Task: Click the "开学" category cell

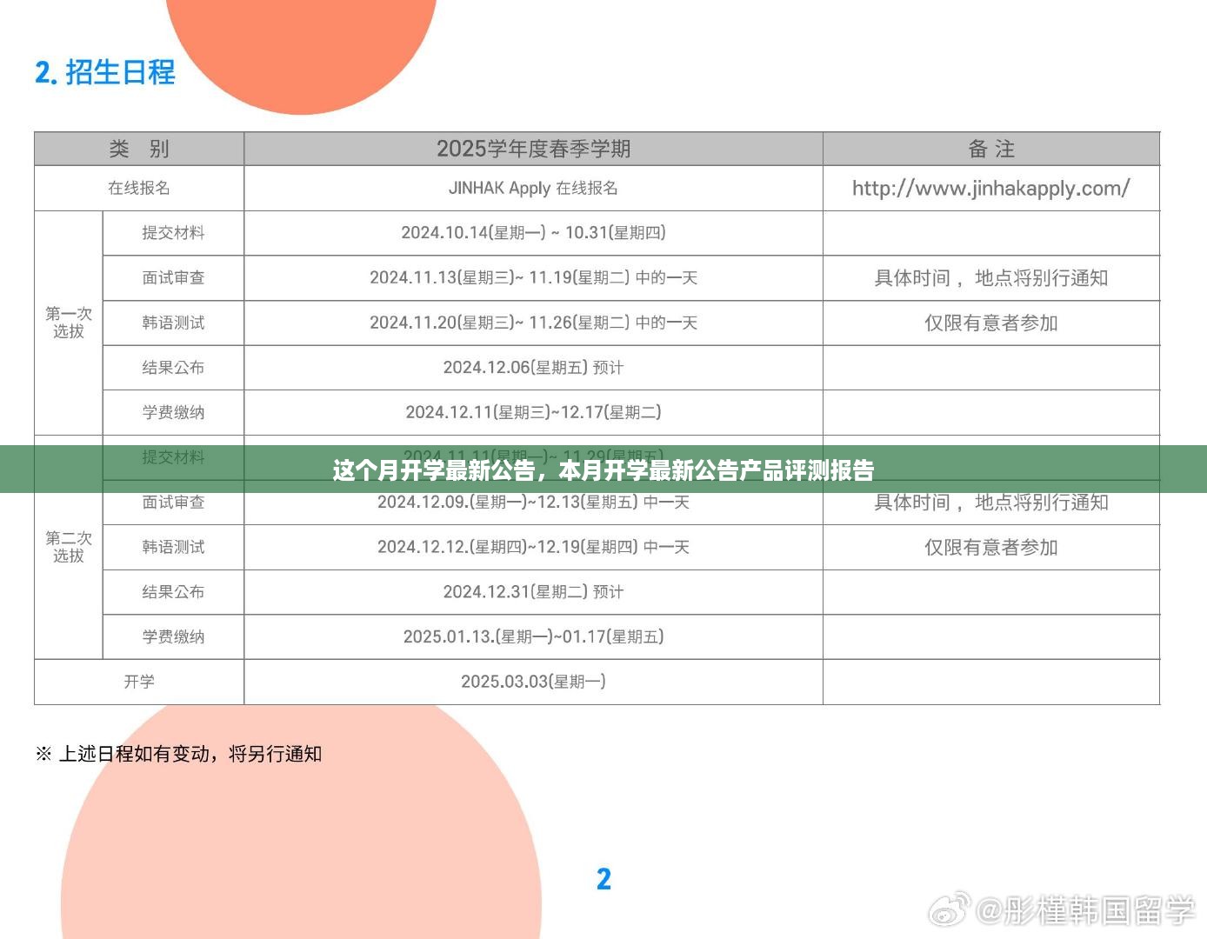Action: coord(139,682)
